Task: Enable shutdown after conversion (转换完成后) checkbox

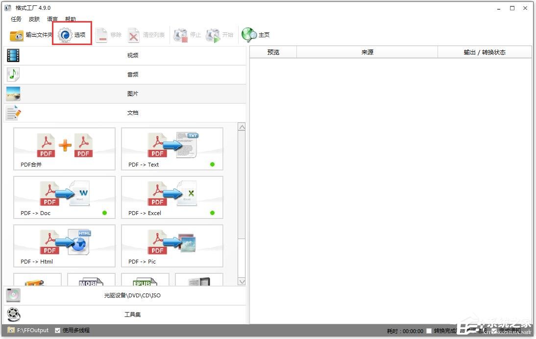Action: [429, 331]
